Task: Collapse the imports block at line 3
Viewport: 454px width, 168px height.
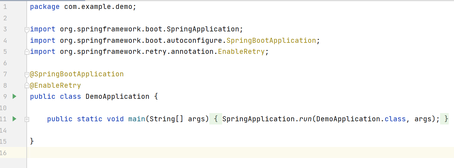Action: tap(27, 30)
